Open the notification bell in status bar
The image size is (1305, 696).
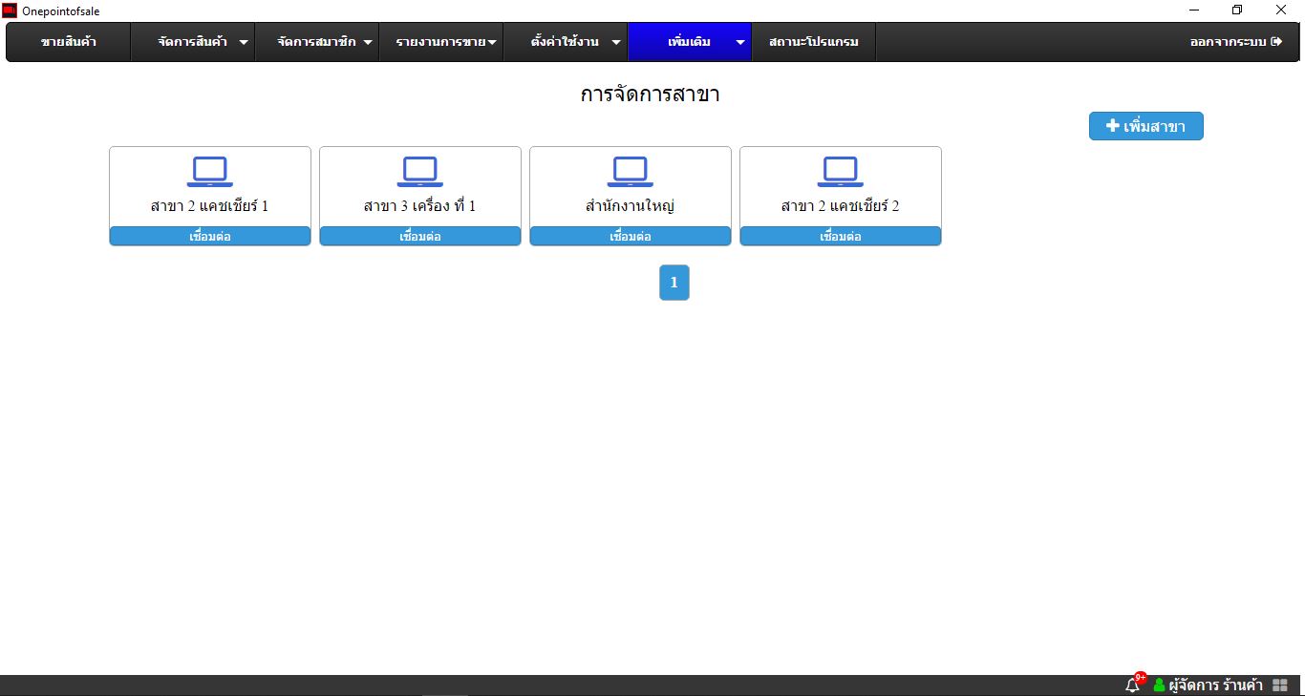click(1133, 685)
